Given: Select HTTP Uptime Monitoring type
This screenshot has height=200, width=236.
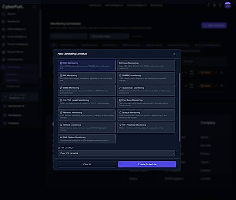Looking at the screenshot, I should coord(146,127).
